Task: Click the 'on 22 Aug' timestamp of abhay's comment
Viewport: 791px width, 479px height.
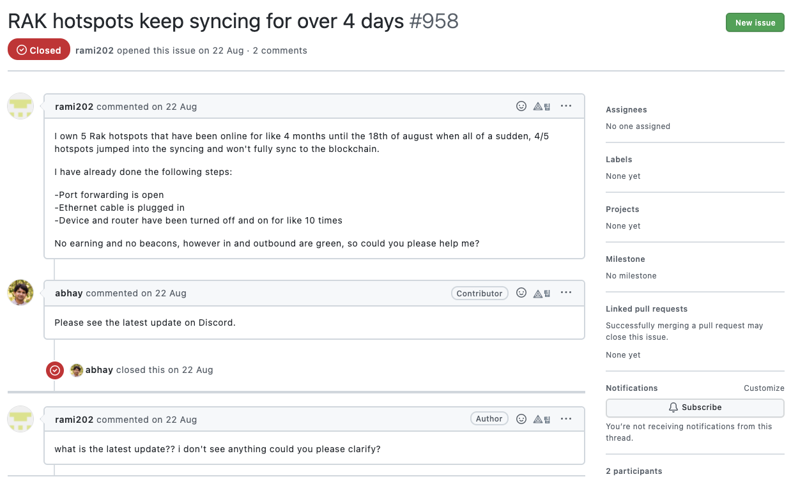Action: (164, 293)
